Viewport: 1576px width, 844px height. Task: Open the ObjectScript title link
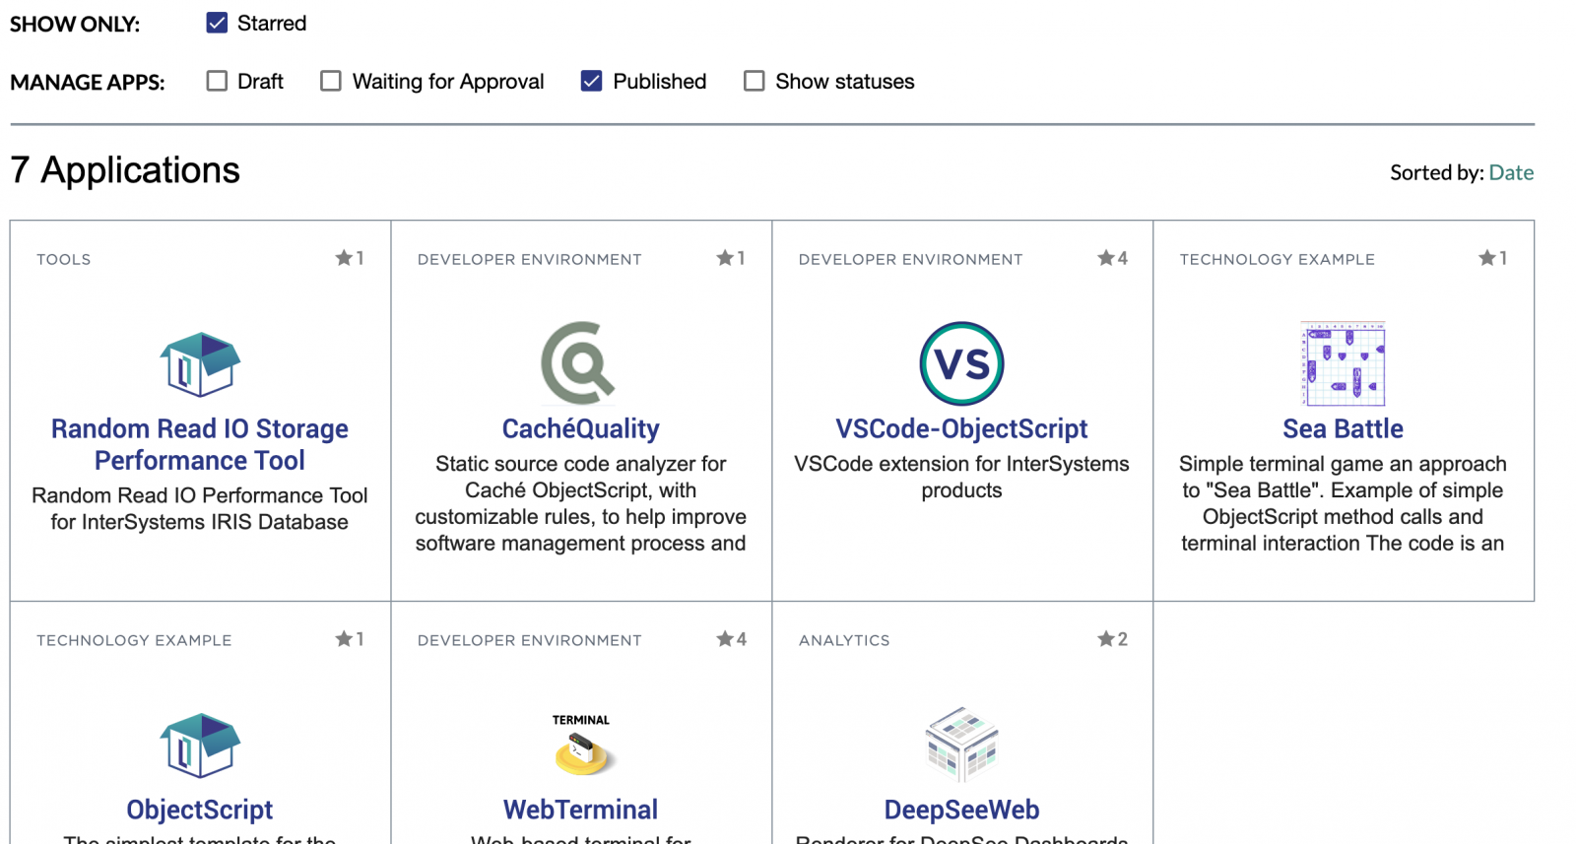(200, 810)
